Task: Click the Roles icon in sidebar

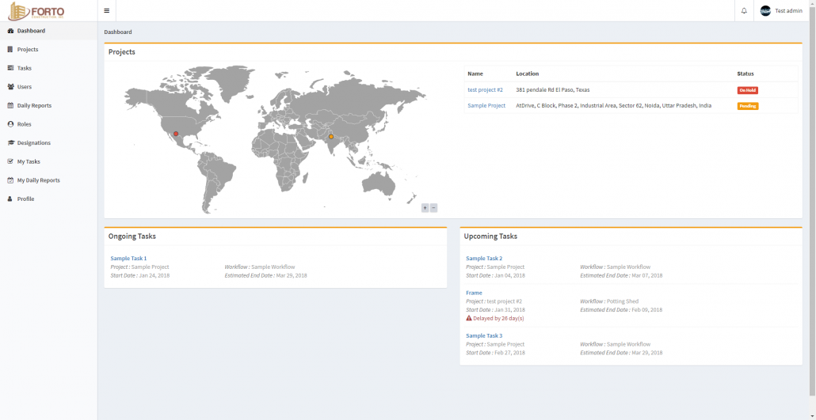Action: pos(10,124)
